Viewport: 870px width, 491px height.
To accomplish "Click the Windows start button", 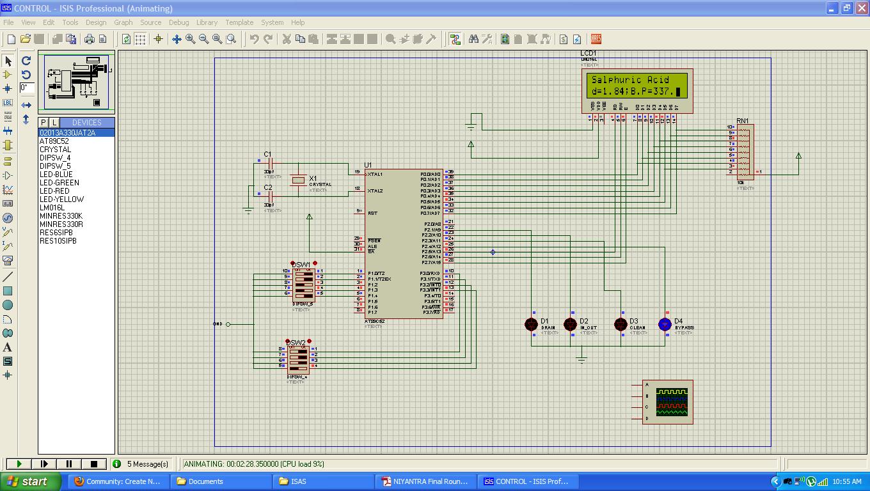I will pos(31,481).
